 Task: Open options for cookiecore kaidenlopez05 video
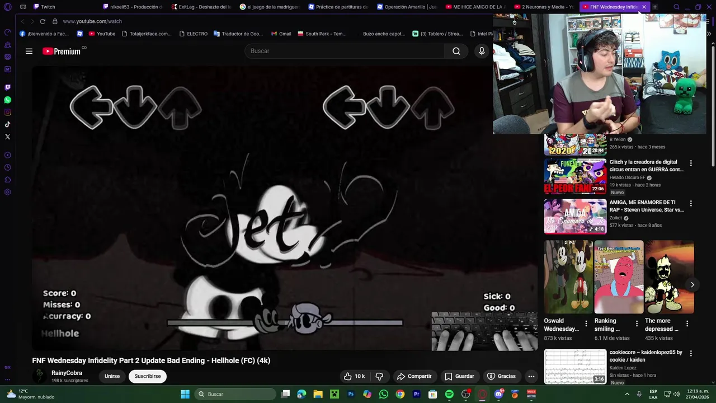(691, 353)
